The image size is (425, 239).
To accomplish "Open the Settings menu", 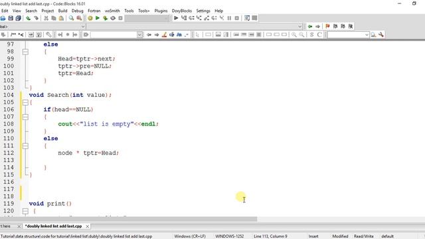I will pyautogui.click(x=203, y=11).
